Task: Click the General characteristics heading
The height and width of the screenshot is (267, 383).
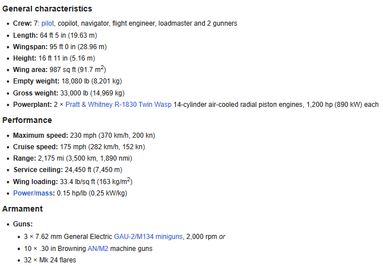Action: (47, 9)
